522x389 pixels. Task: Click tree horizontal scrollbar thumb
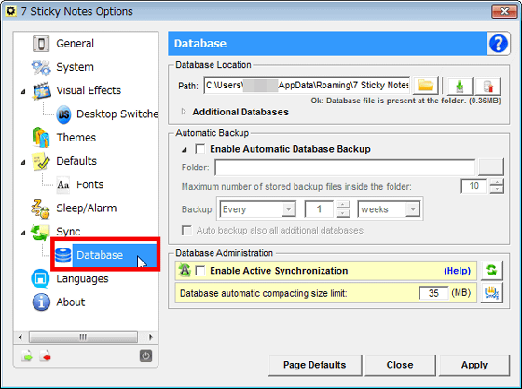point(83,337)
